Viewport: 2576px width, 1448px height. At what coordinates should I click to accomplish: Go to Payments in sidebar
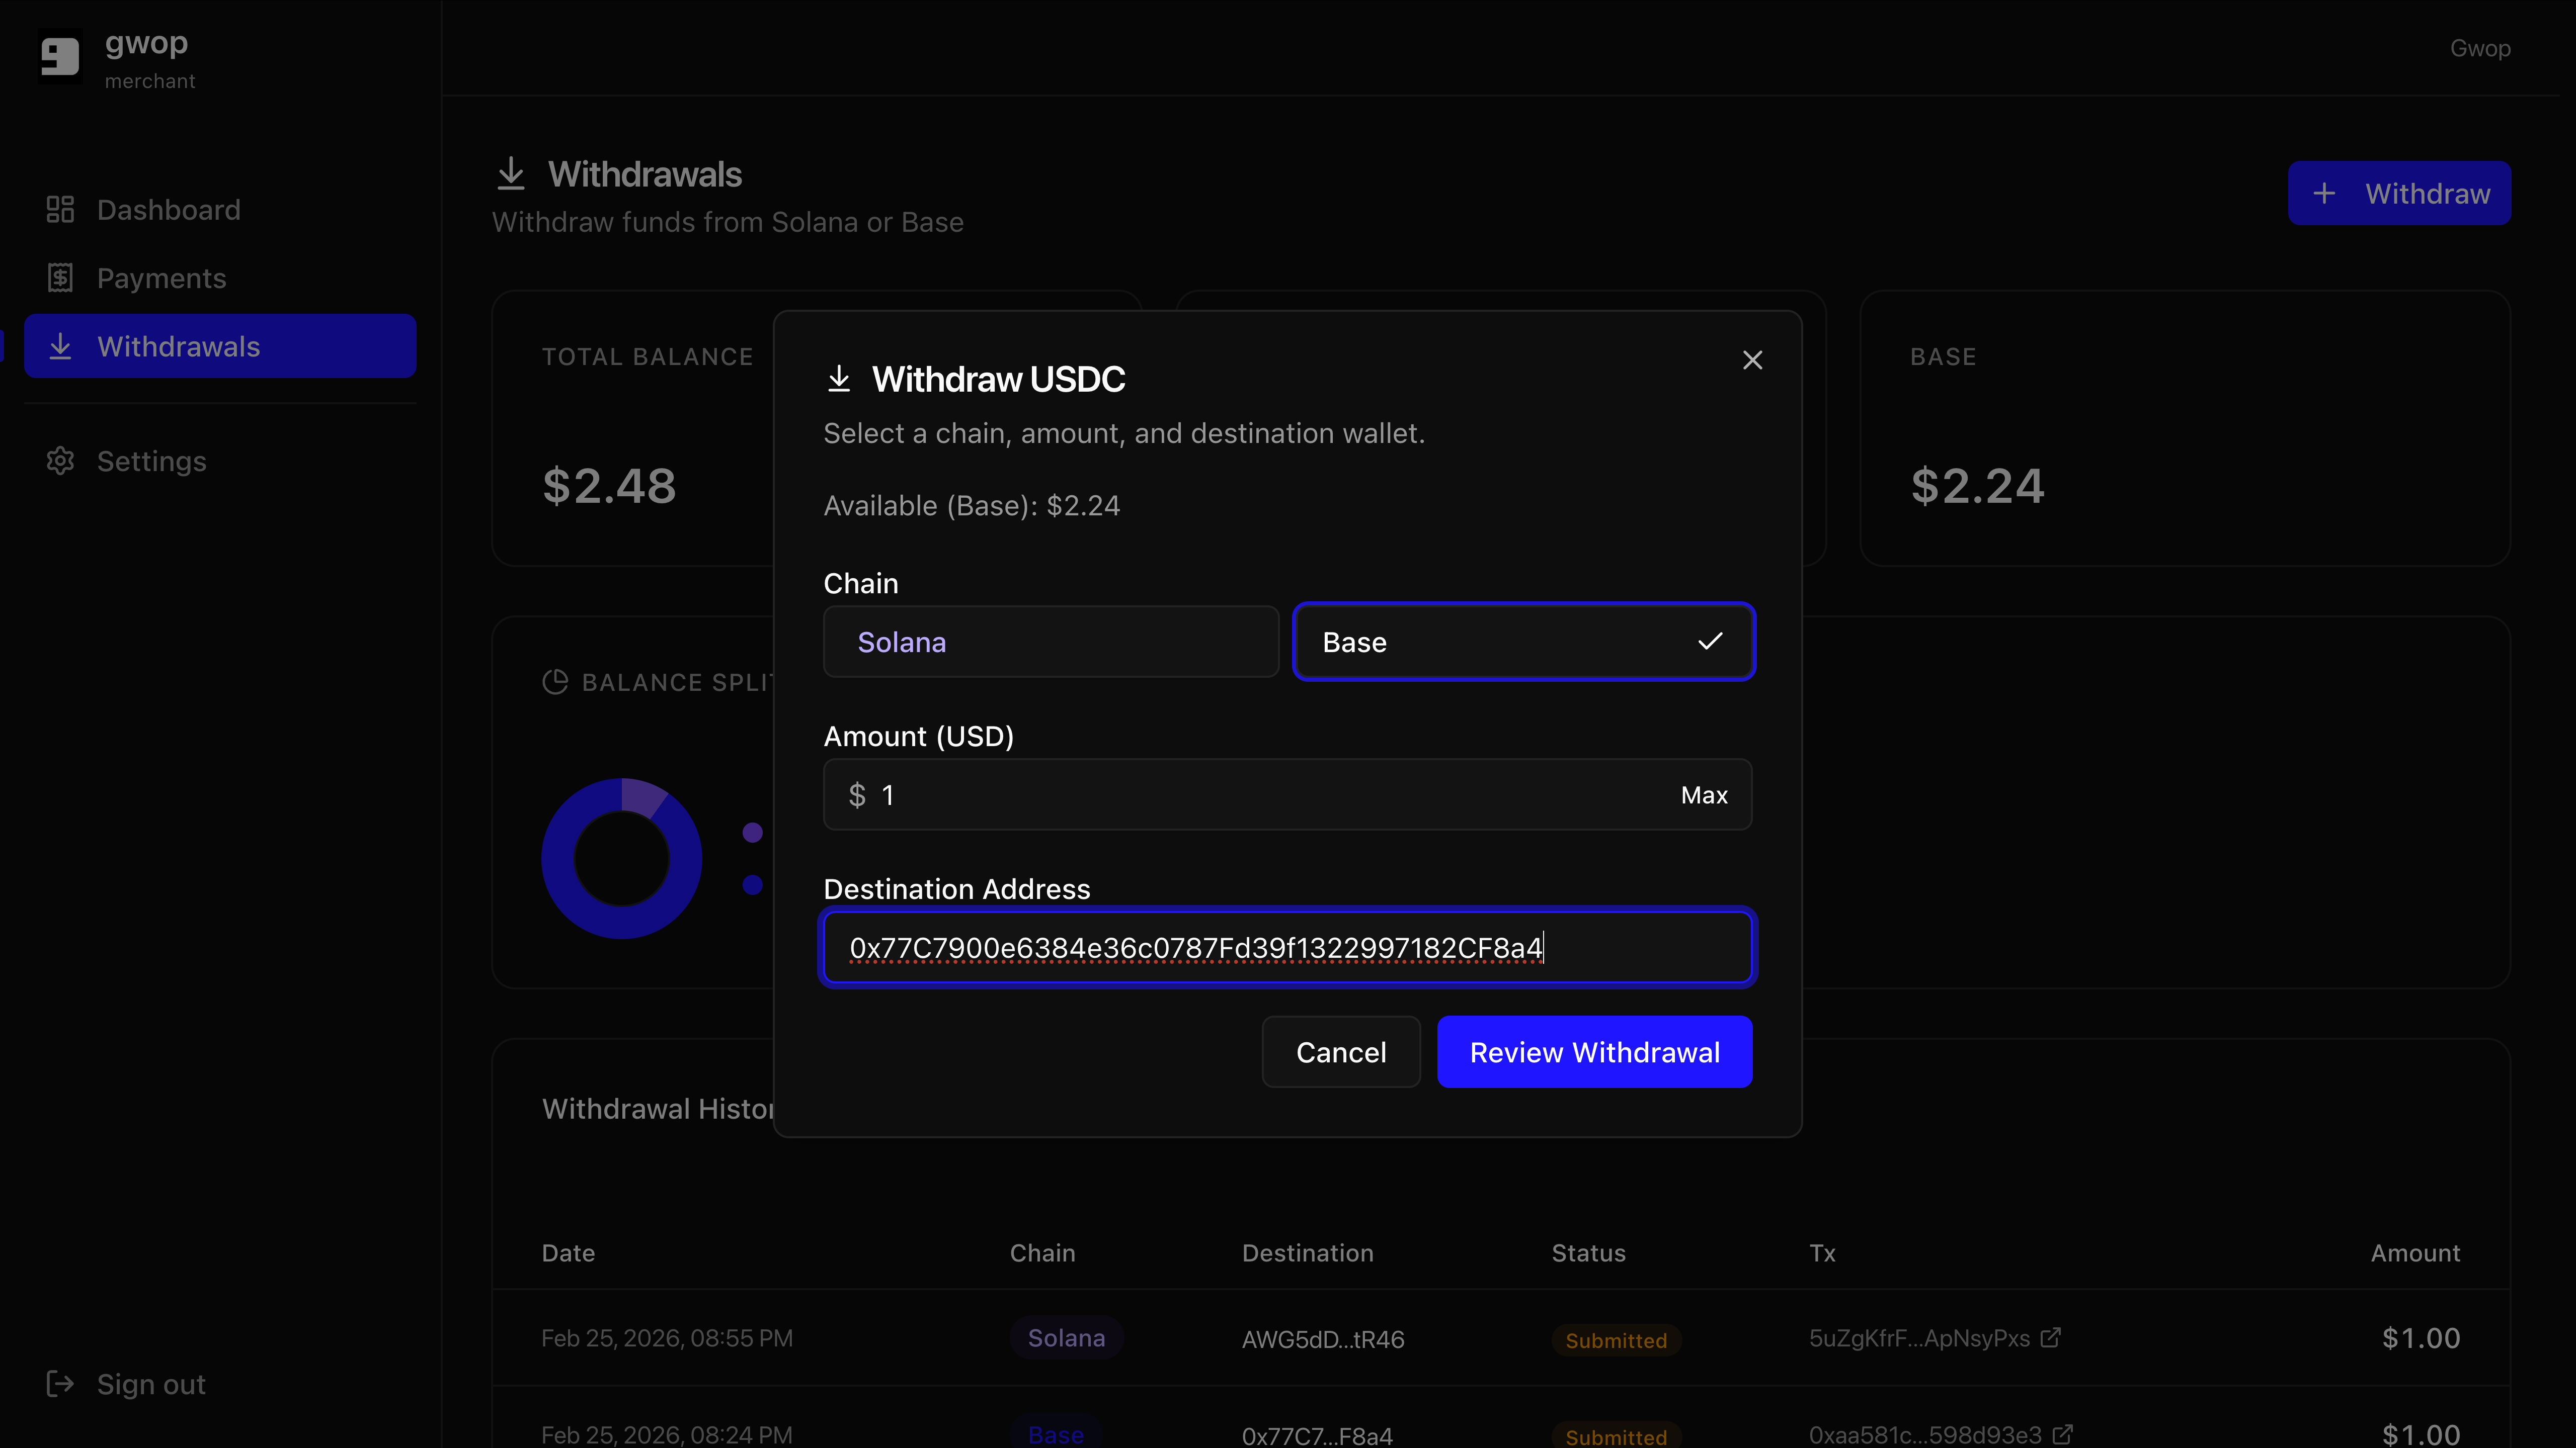(x=161, y=278)
